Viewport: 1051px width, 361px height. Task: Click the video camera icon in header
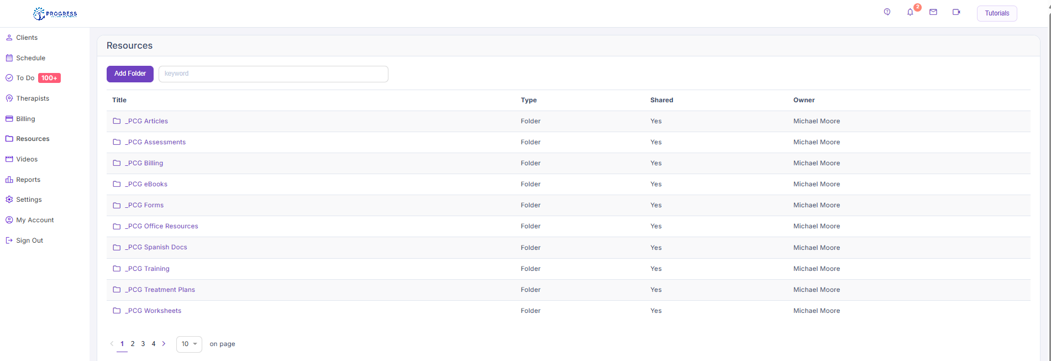tap(956, 12)
